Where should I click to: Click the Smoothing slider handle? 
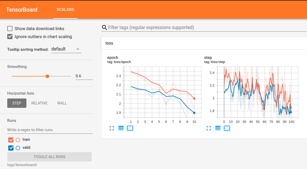pyautogui.click(x=47, y=76)
